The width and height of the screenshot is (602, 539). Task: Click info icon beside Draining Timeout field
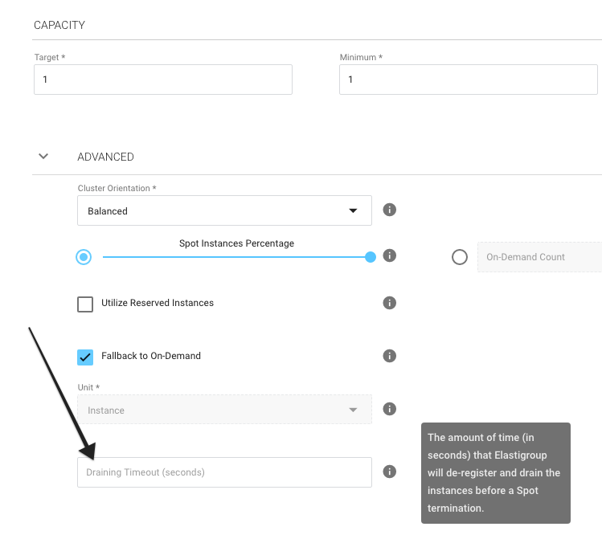pos(390,472)
